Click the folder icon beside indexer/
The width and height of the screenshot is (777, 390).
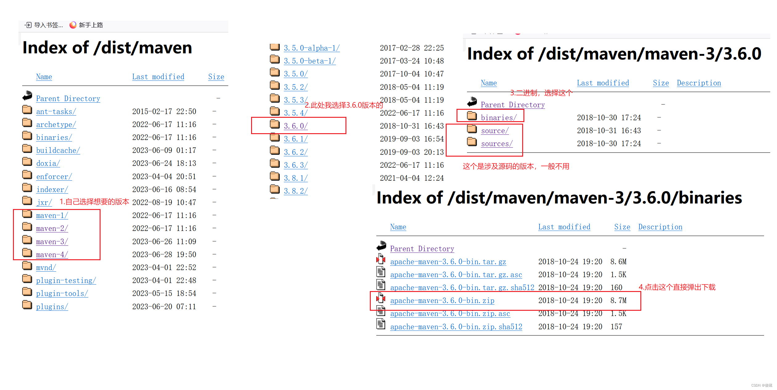[27, 188]
